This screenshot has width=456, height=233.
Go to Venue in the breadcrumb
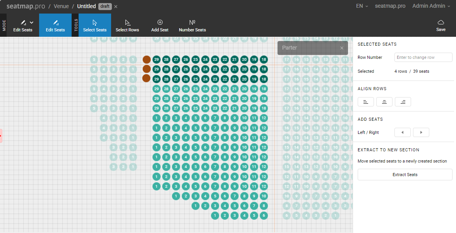(61, 6)
